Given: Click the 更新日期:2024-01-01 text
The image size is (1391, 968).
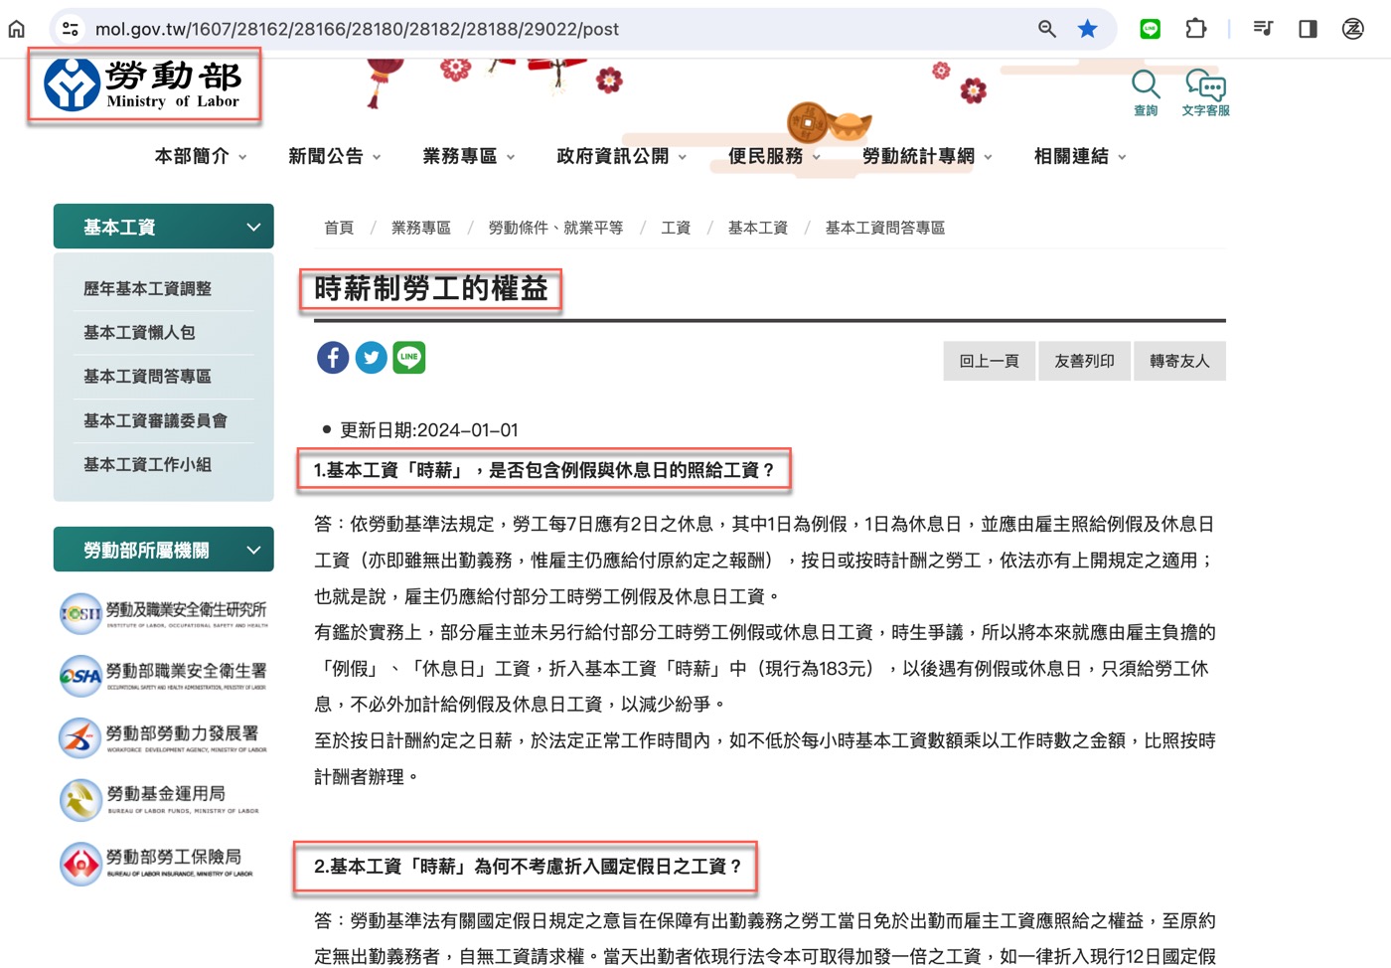Looking at the screenshot, I should point(429,430).
